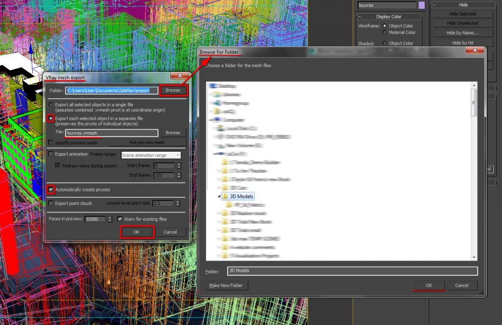Image resolution: width=502 pixels, height=325 pixels.
Task: Set Wireframe display to Material Color
Action: click(x=385, y=32)
